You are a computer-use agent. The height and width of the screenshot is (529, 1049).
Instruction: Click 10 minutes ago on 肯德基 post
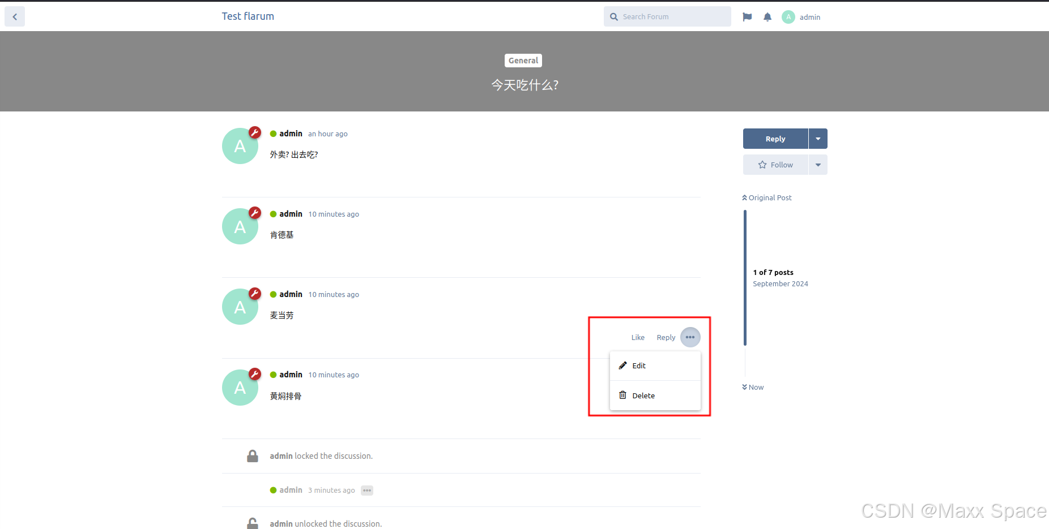pos(334,214)
